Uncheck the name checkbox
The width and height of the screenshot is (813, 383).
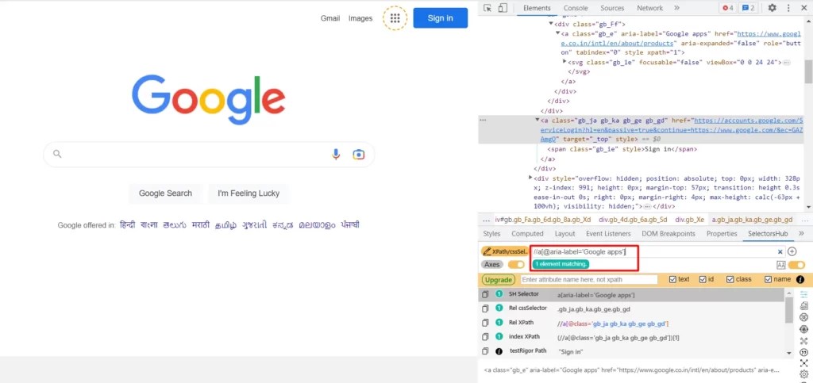click(768, 279)
